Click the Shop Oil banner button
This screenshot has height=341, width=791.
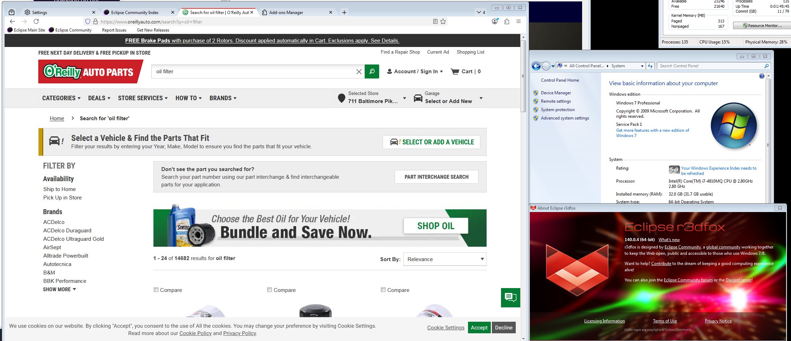tap(436, 226)
